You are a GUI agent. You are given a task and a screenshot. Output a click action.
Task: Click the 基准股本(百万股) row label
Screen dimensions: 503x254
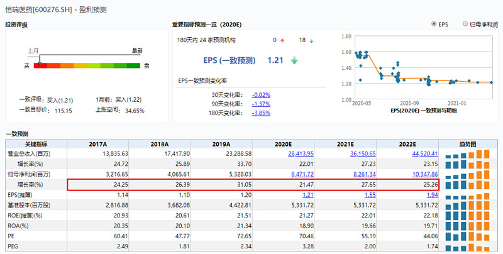29,205
